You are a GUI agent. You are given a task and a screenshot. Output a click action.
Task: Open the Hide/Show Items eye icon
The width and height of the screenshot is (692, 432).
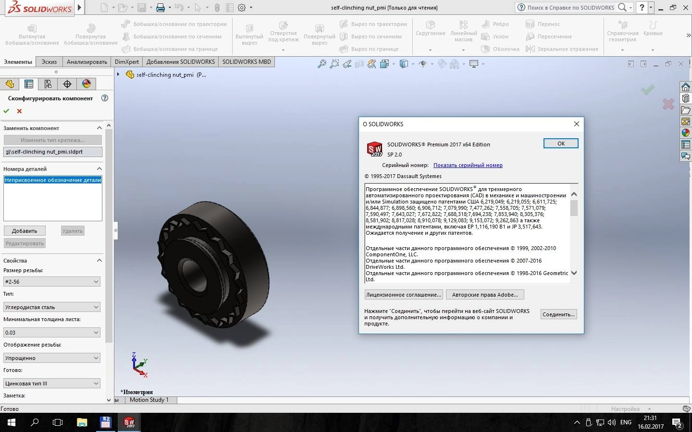coord(423,64)
